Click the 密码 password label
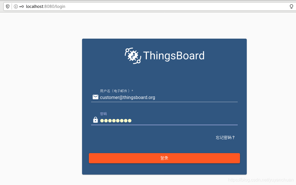 [x=103, y=114]
